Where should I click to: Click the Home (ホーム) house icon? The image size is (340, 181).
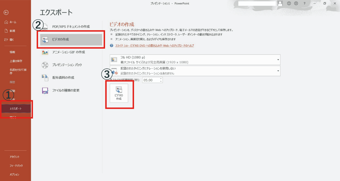click(6, 22)
